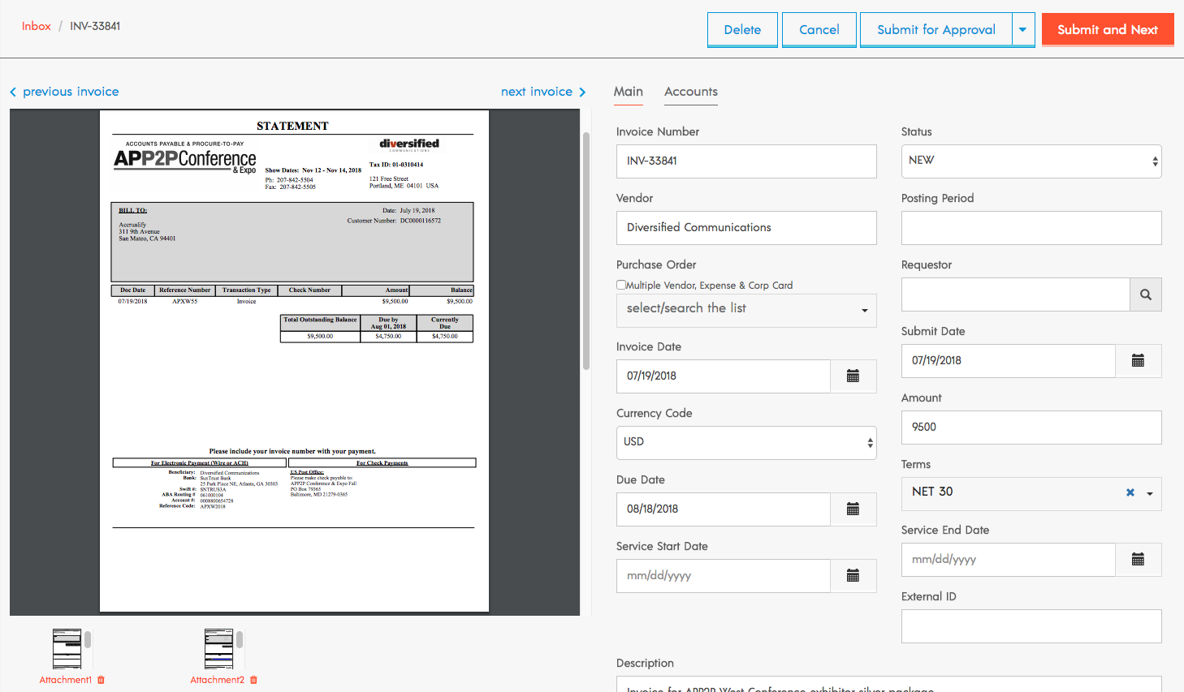Image resolution: width=1184 pixels, height=692 pixels.
Task: Open the Currency Code dropdown showing USD
Action: point(746,443)
